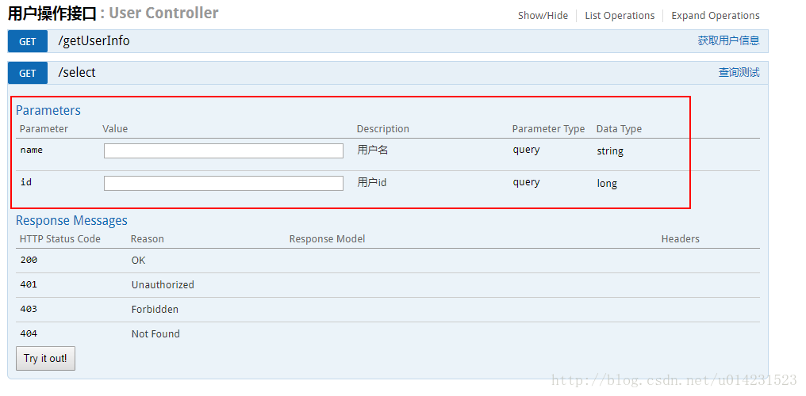
Task: Select the 403 status code
Action: tap(29, 309)
